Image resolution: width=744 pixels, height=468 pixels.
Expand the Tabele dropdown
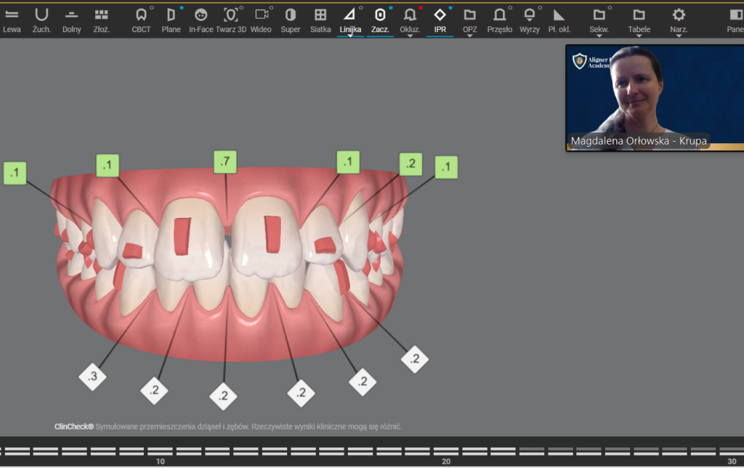tap(639, 20)
